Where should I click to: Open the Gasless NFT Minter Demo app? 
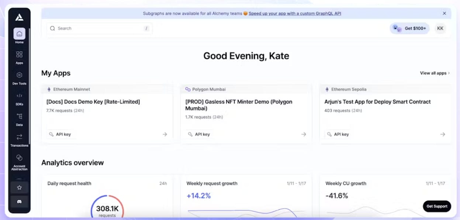(239, 105)
